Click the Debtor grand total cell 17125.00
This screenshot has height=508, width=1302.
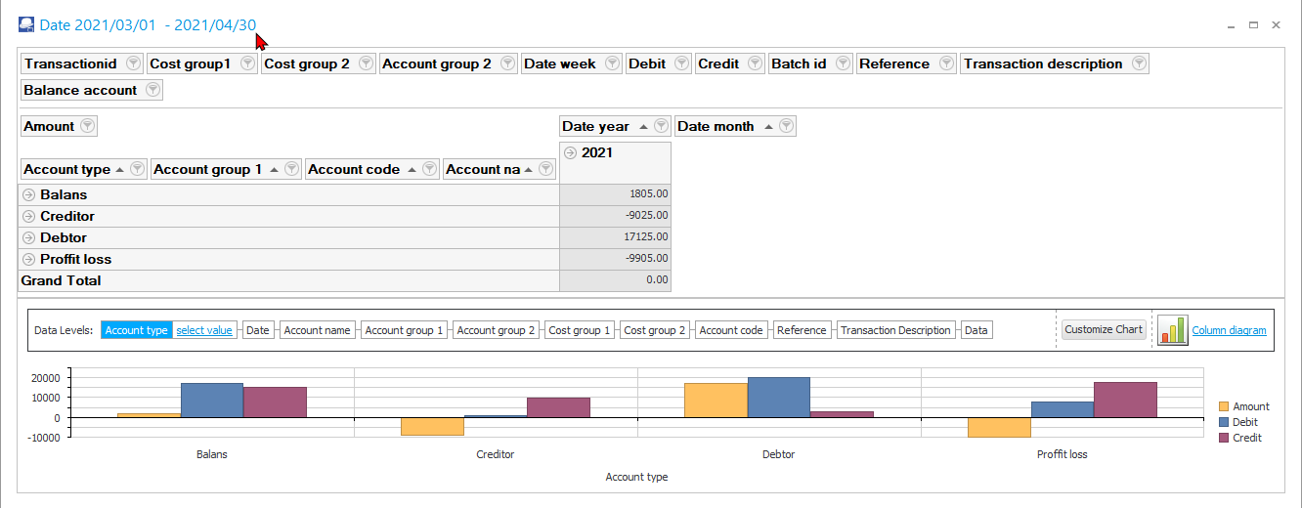(615, 237)
